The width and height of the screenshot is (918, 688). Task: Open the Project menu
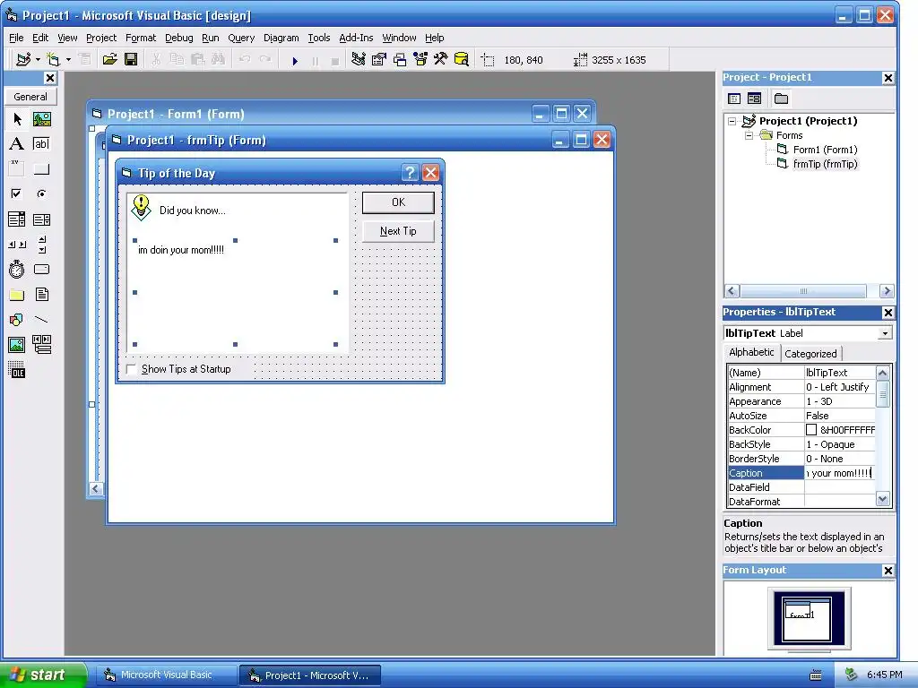(101, 38)
